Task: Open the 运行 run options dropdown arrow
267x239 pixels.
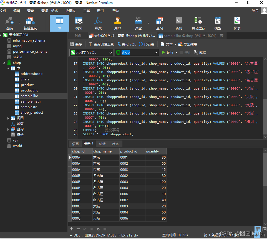Action: (x=176, y=52)
